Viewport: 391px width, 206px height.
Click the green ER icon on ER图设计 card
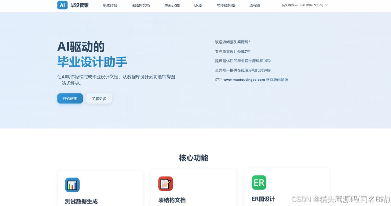tap(259, 182)
